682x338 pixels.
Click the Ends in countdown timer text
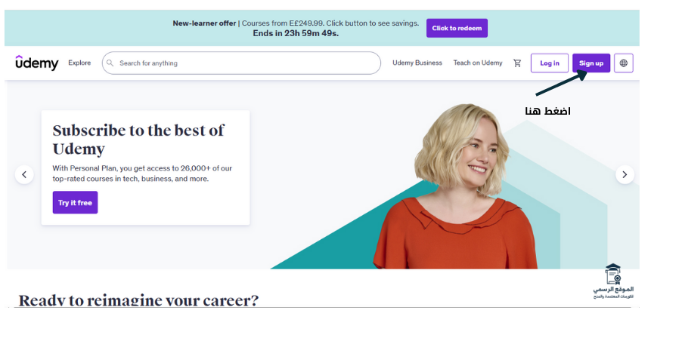click(x=296, y=33)
